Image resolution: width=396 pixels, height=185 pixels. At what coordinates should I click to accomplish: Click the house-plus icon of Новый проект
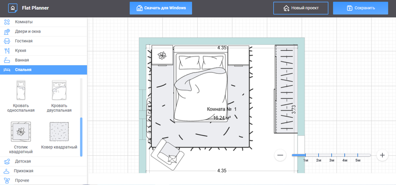287,8
